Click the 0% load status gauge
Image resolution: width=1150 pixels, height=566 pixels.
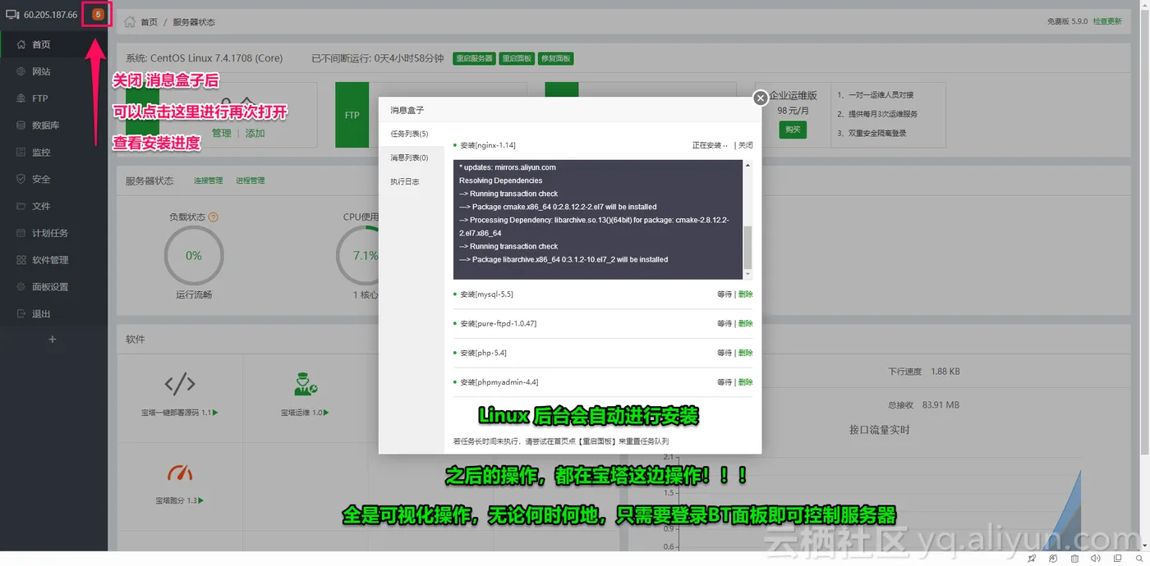(x=193, y=256)
